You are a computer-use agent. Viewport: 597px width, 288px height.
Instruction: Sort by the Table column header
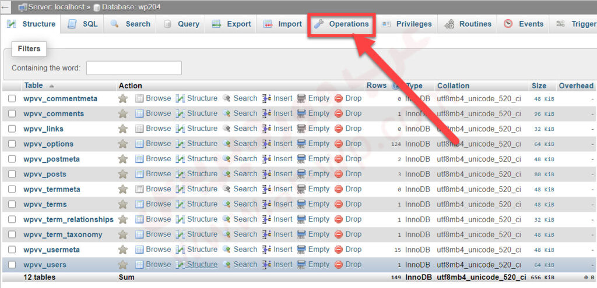coord(33,86)
